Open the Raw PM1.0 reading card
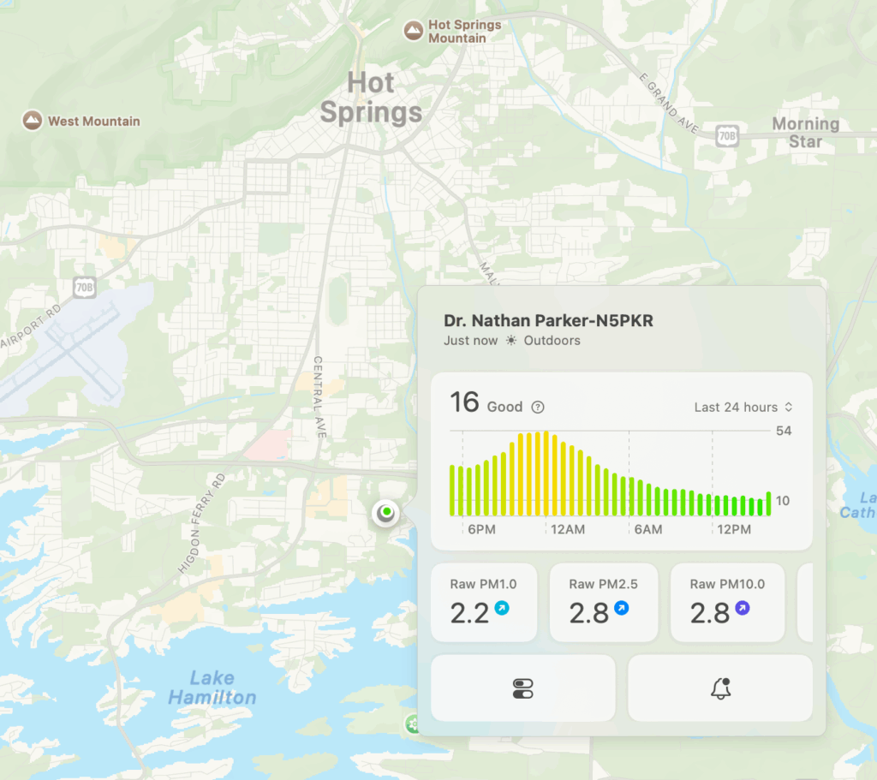The width and height of the screenshot is (877, 780). 484,602
